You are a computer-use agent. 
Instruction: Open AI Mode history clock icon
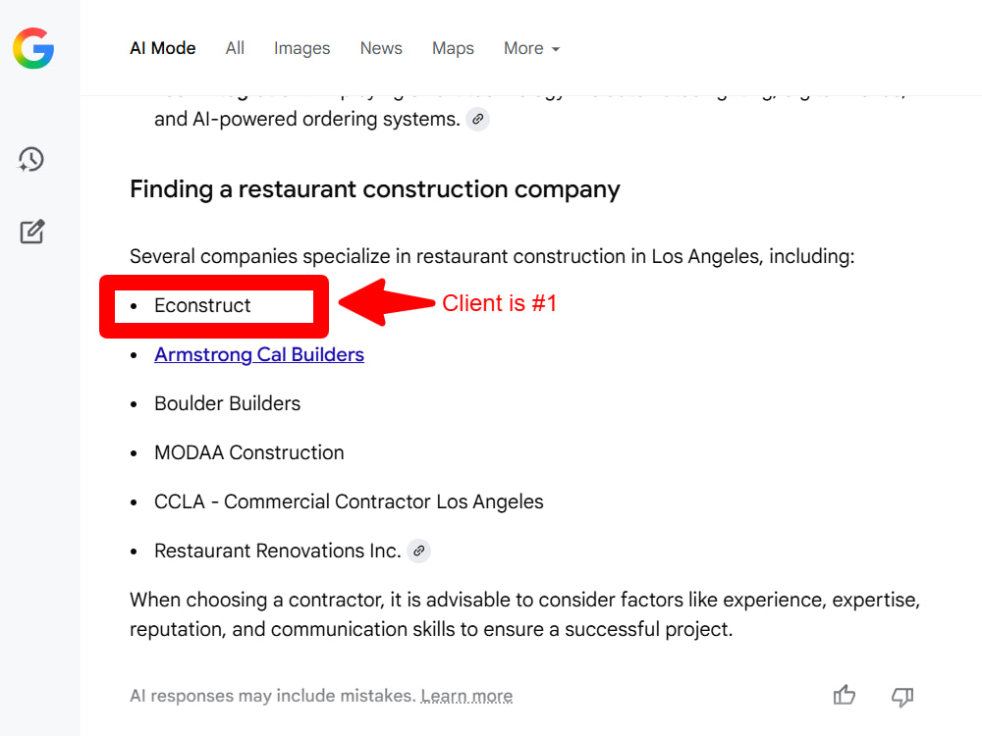tap(30, 160)
